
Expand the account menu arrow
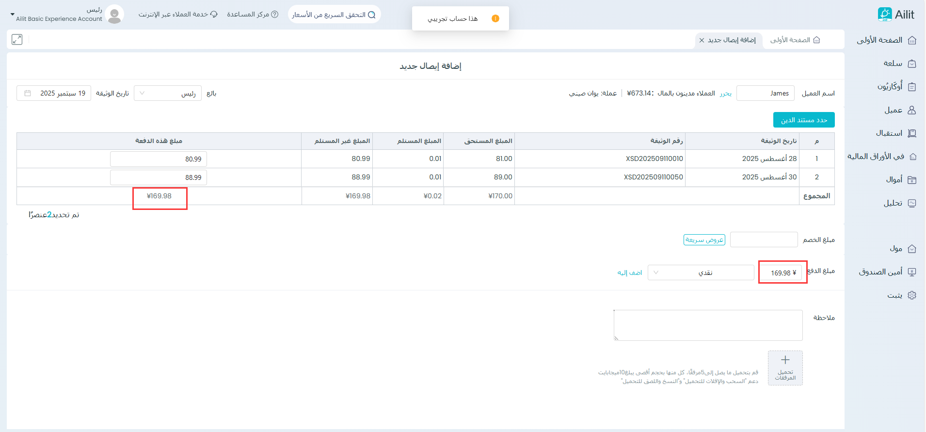coord(13,15)
